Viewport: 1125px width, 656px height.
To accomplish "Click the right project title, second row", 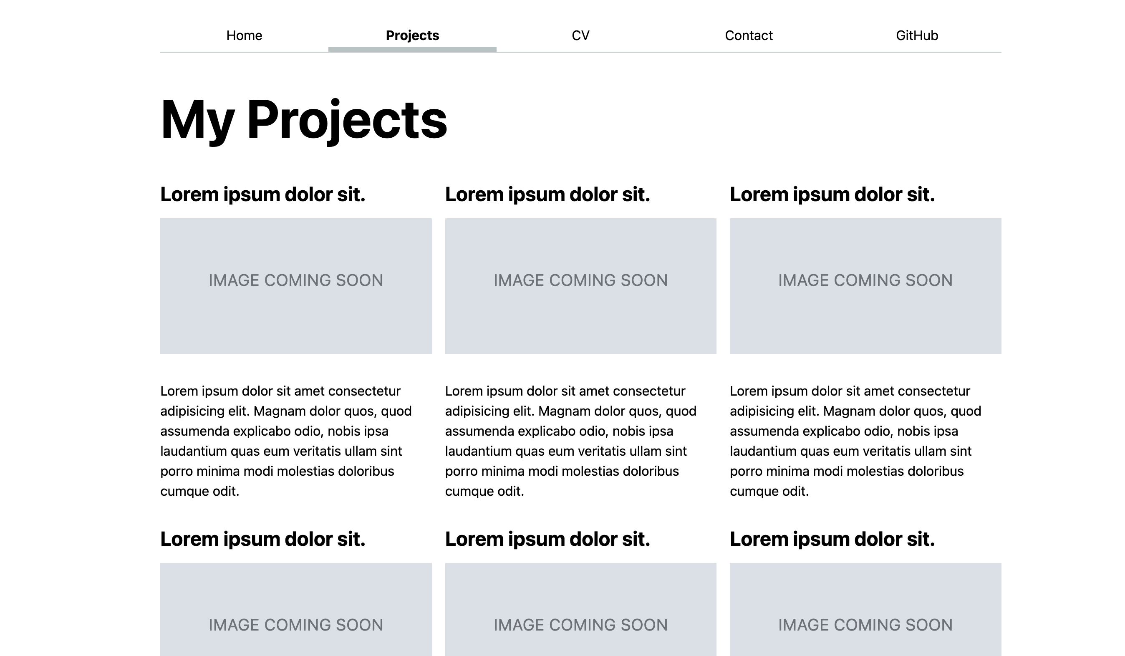I will 832,540.
